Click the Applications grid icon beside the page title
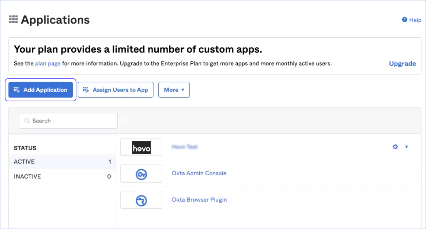The width and height of the screenshot is (426, 229). 13,20
